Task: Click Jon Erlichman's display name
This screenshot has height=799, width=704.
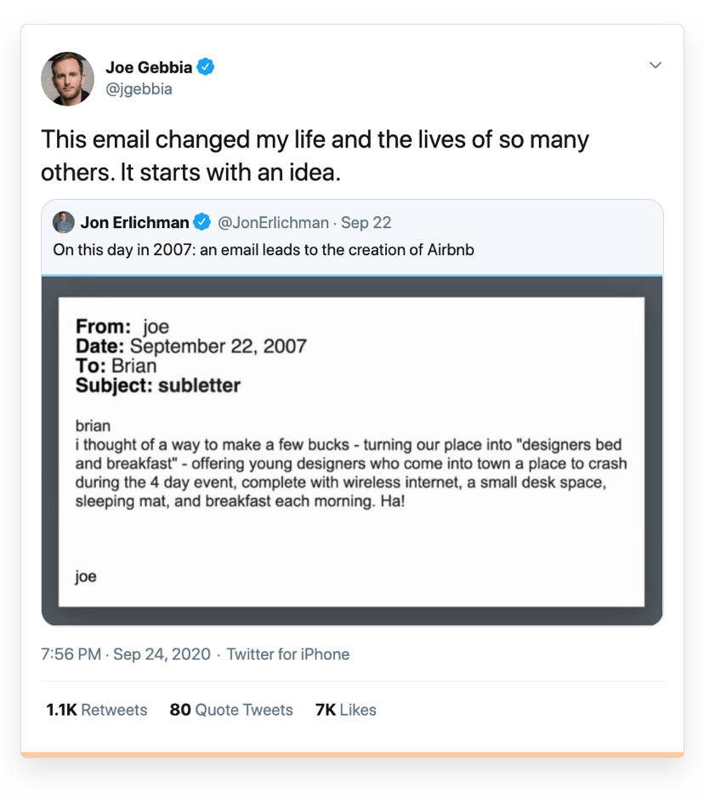Action: [x=136, y=222]
